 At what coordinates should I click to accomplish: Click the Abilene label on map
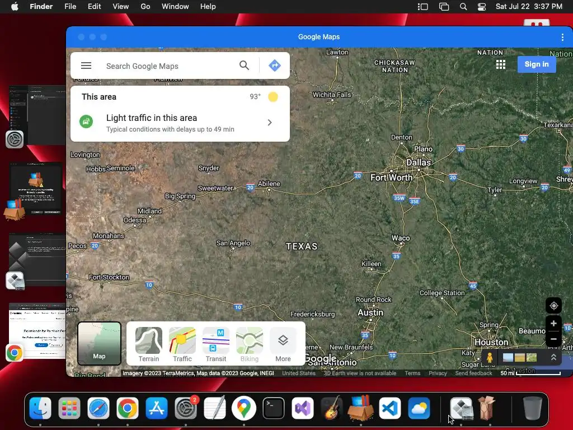pos(269,184)
